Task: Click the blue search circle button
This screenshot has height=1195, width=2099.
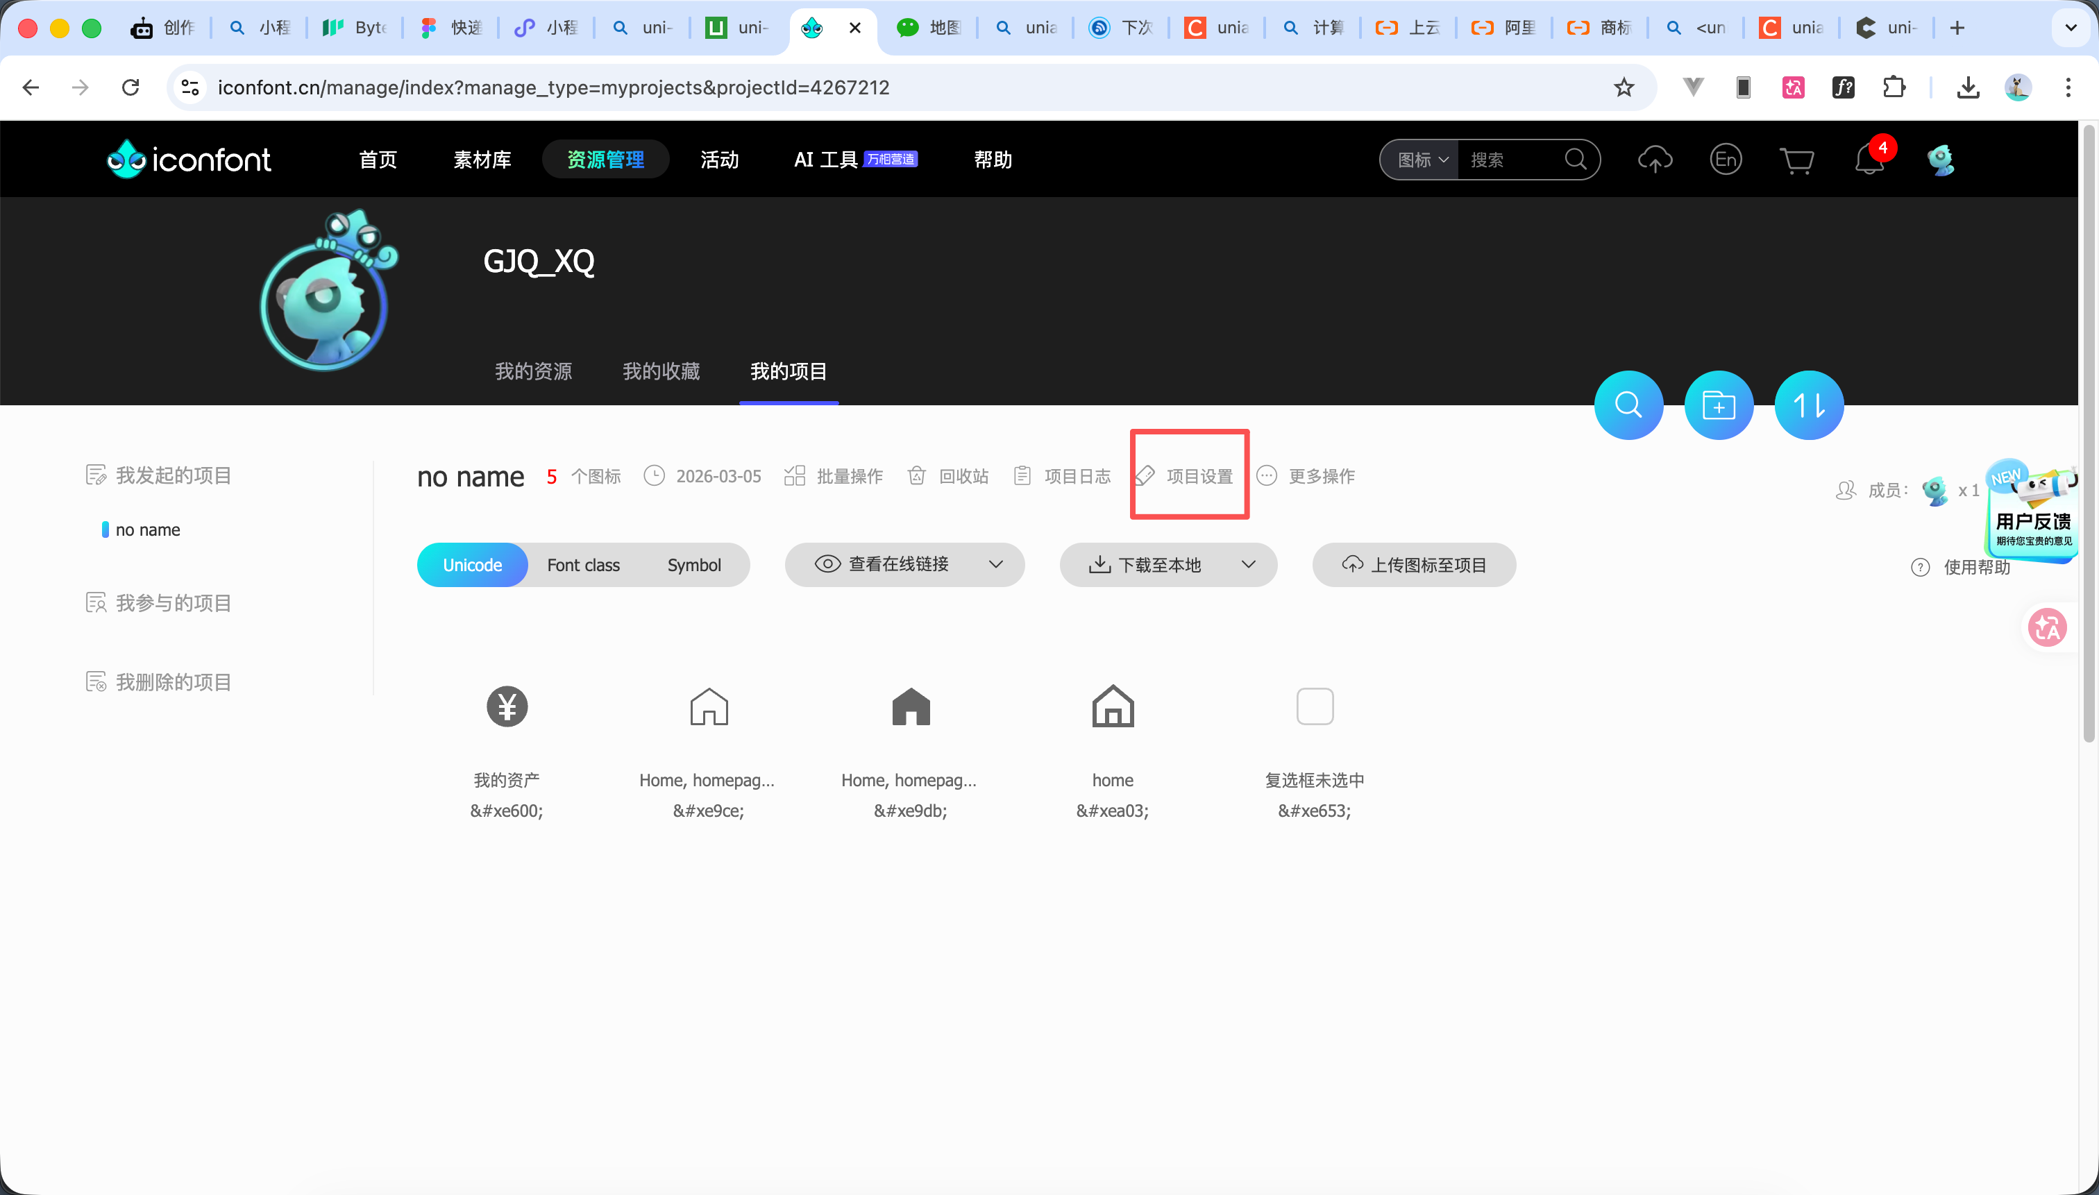Action: [x=1628, y=405]
